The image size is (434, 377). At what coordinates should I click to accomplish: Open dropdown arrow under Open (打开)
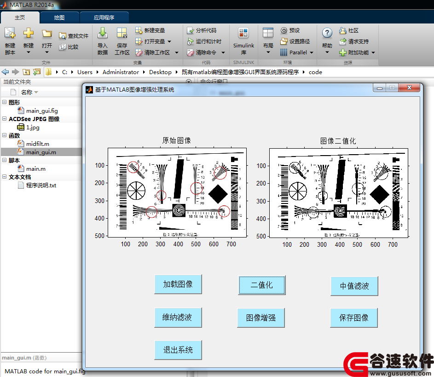(47, 52)
